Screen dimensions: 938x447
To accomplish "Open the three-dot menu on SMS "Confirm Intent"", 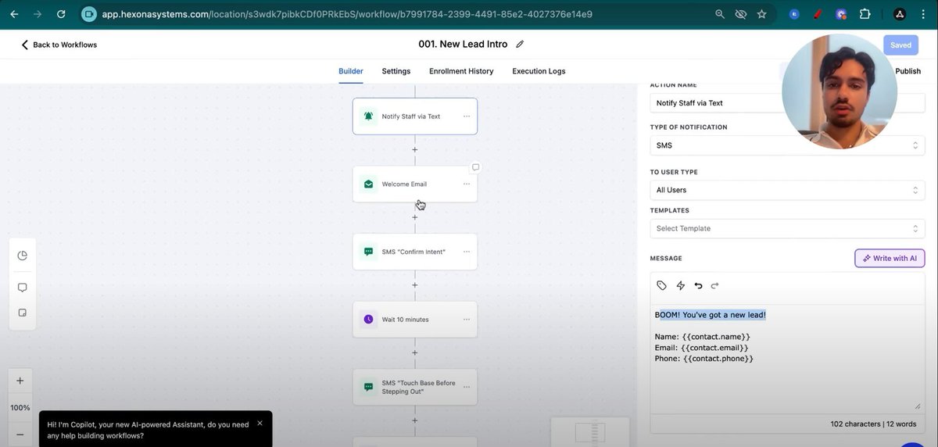I will point(467,252).
